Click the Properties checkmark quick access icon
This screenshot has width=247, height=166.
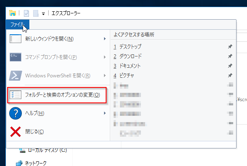tap(26, 13)
